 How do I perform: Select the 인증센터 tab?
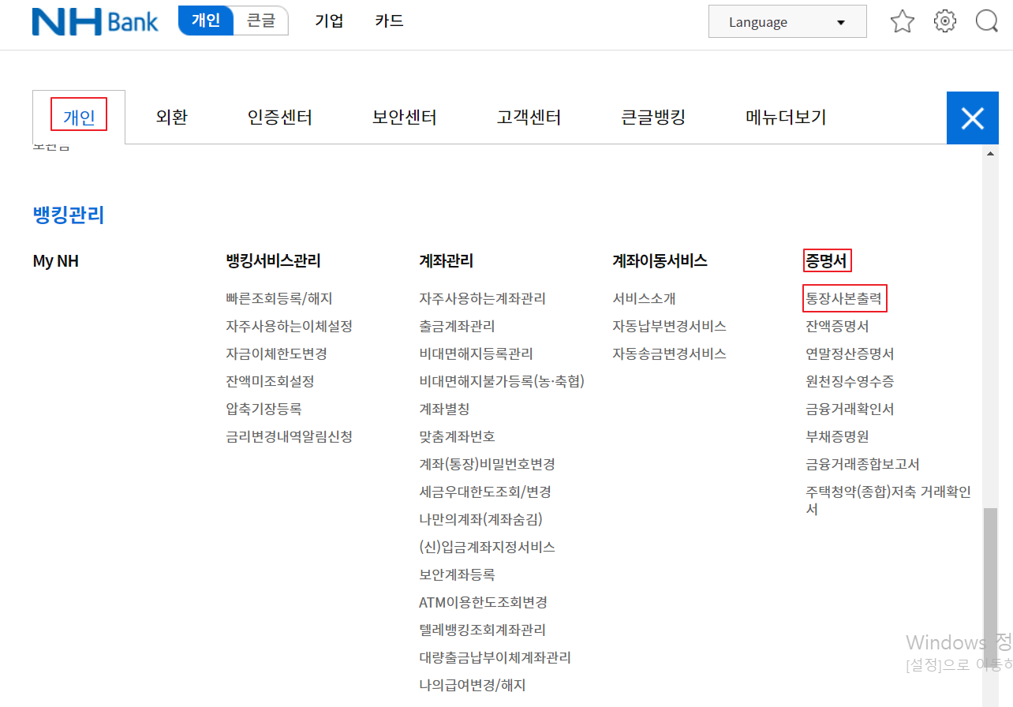click(279, 118)
